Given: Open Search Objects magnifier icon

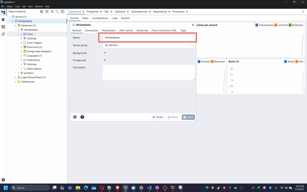Looking at the screenshot, I should coord(57,12).
